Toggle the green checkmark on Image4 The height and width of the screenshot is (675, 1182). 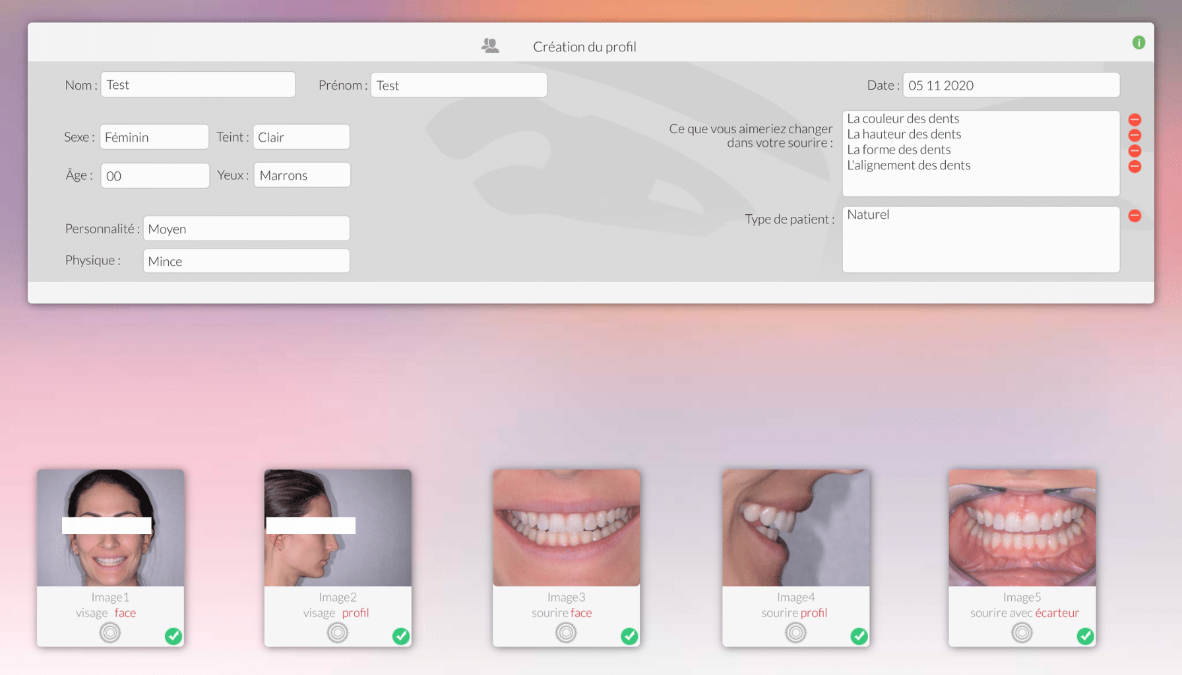[x=859, y=636]
